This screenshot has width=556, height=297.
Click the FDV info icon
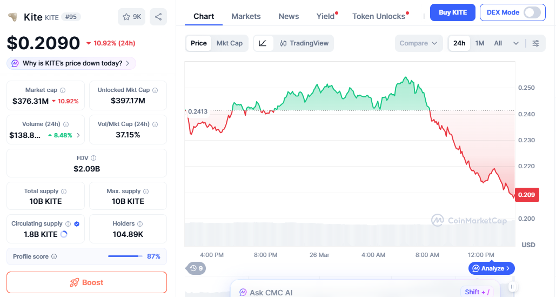coord(93,158)
